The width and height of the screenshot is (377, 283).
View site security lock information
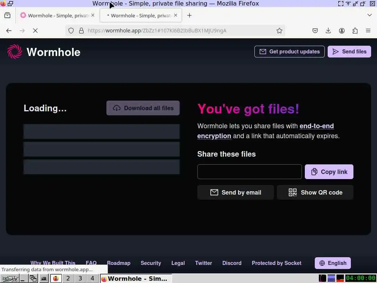click(81, 31)
